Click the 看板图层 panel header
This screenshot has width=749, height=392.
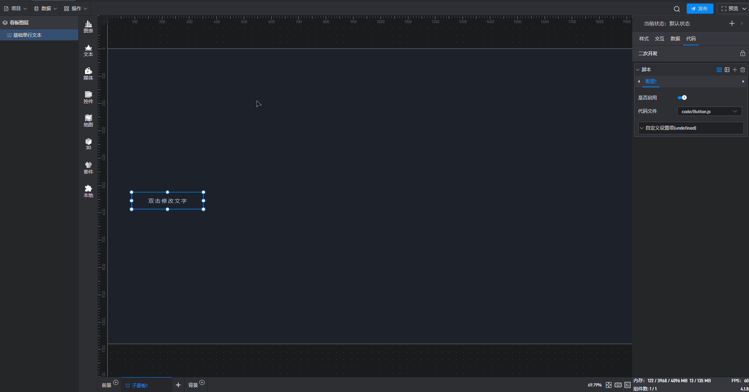(39, 23)
